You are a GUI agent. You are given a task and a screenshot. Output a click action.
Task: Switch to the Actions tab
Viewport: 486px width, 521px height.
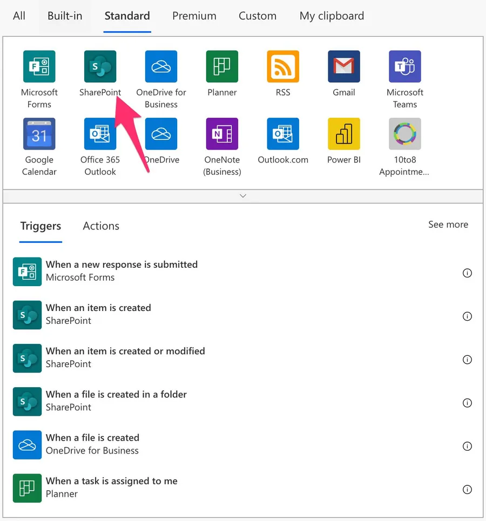(101, 226)
